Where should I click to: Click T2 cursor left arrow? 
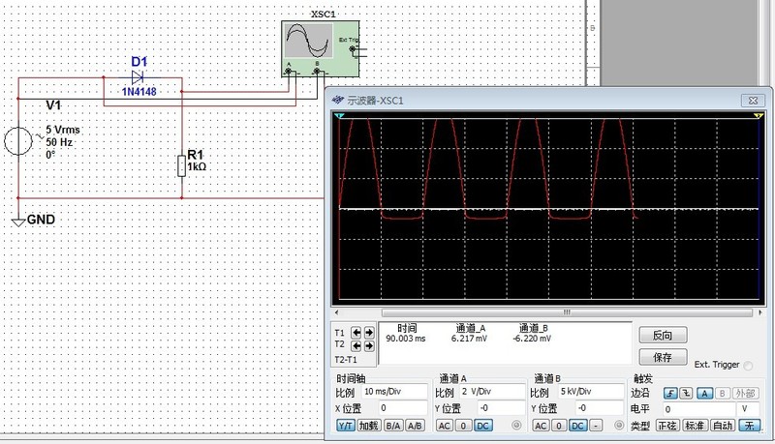[356, 344]
